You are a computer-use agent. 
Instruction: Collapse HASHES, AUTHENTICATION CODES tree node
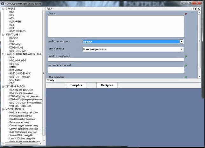(x=3, y=54)
